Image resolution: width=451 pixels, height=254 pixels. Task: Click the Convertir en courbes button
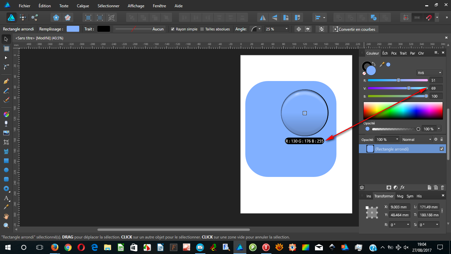[x=354, y=29]
